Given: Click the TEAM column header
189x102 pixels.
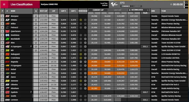Looking at the screenshot, I should (164, 11).
